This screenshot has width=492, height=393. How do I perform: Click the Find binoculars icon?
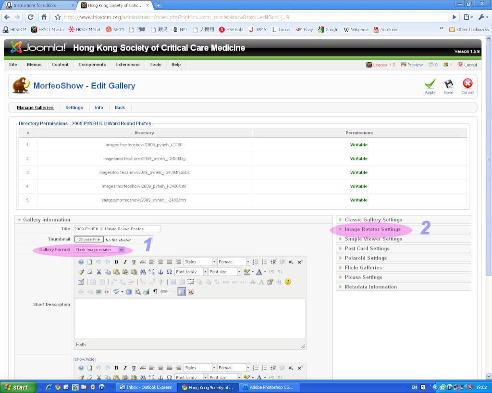143,272
